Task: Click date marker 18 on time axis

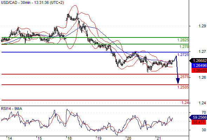Action: click(69, 138)
